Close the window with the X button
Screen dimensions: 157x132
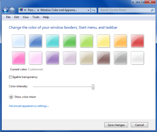(150, 2)
